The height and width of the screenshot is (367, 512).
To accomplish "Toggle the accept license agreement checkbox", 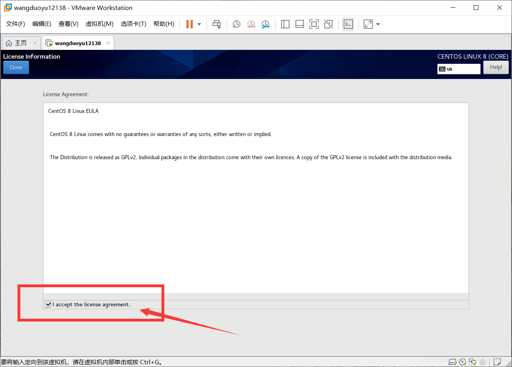I will coord(48,304).
